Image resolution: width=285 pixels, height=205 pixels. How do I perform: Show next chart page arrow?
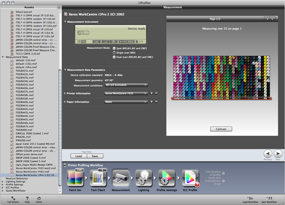point(273,19)
